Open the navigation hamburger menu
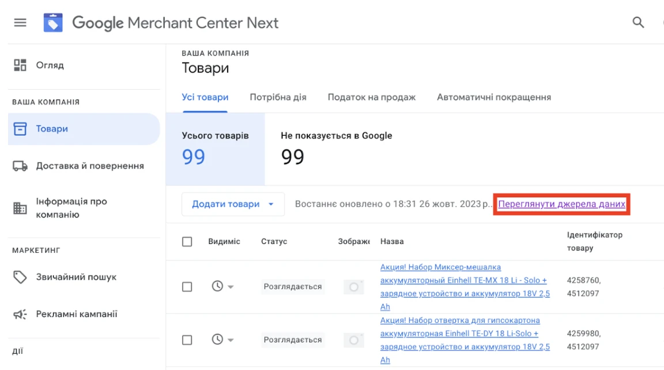This screenshot has height=370, width=664. tap(20, 22)
